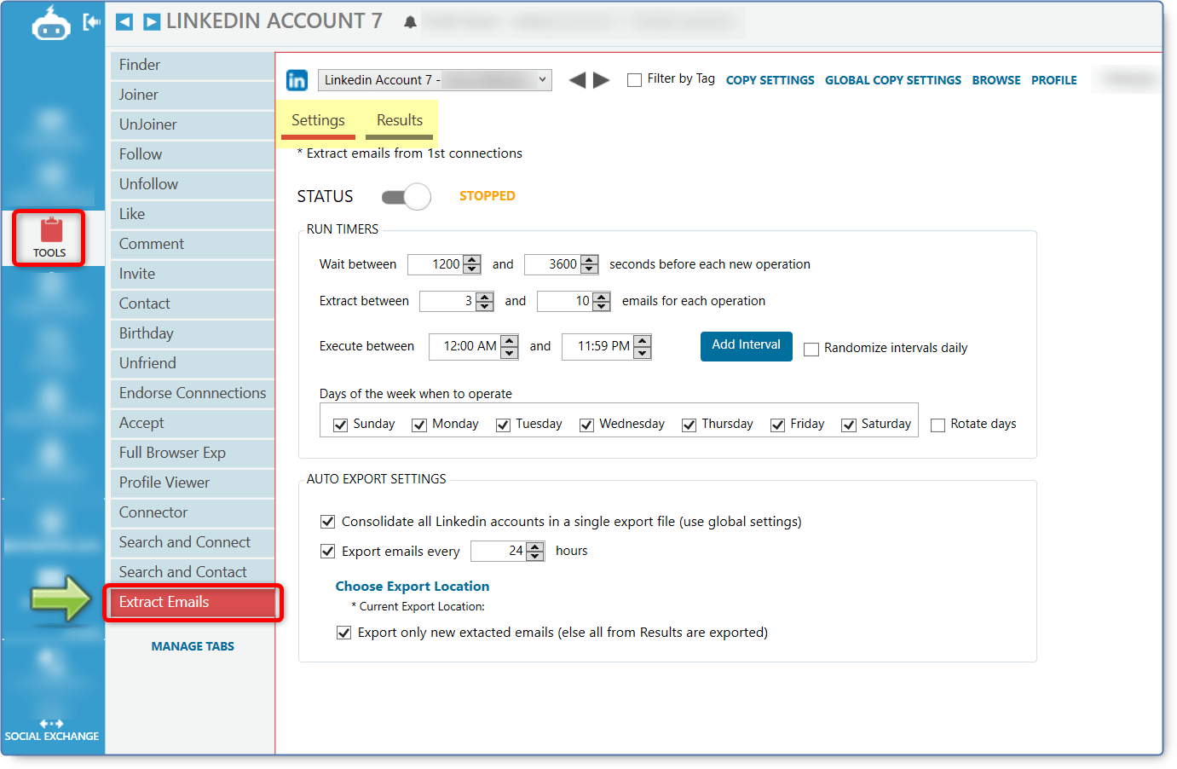Open the Birthday tool tab
The height and width of the screenshot is (769, 1177).
click(193, 334)
